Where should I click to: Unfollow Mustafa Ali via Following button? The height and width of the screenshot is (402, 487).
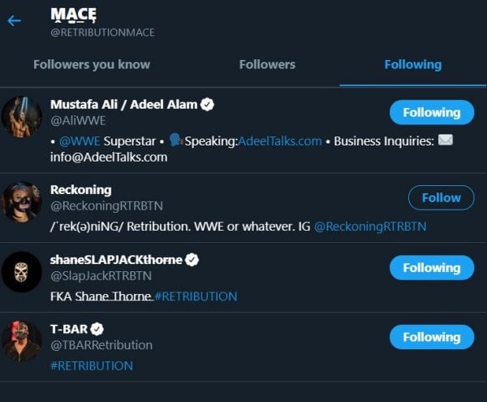click(x=431, y=112)
